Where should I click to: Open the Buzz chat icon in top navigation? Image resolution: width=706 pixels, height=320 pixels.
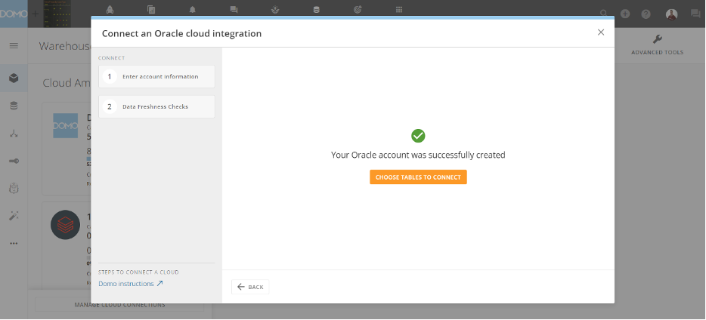pos(234,10)
